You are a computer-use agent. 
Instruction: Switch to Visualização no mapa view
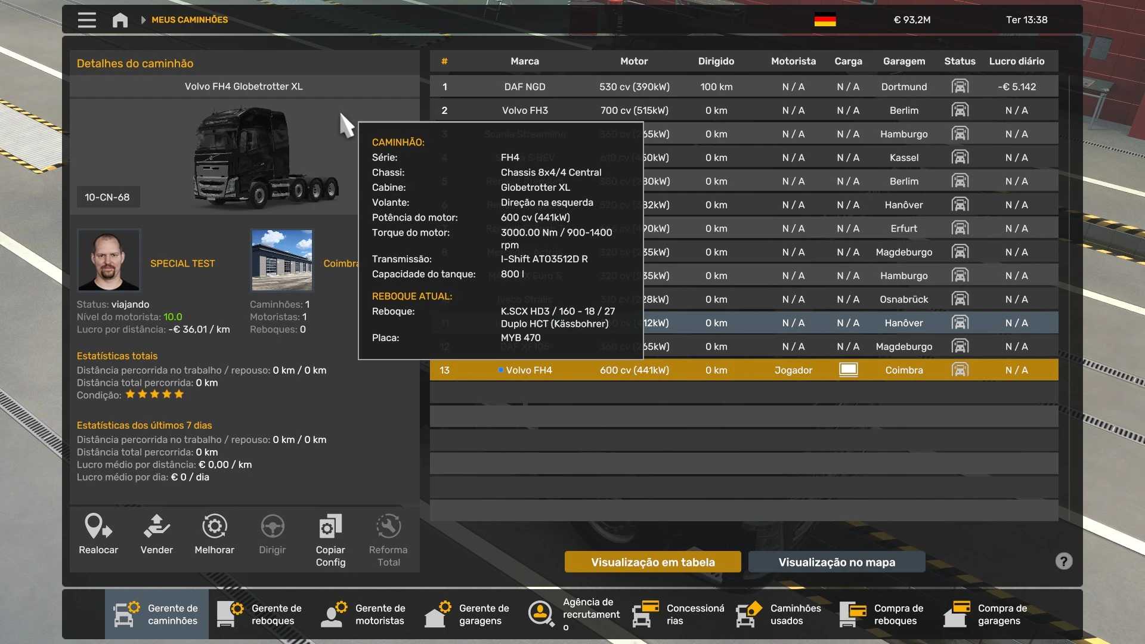[x=836, y=562]
